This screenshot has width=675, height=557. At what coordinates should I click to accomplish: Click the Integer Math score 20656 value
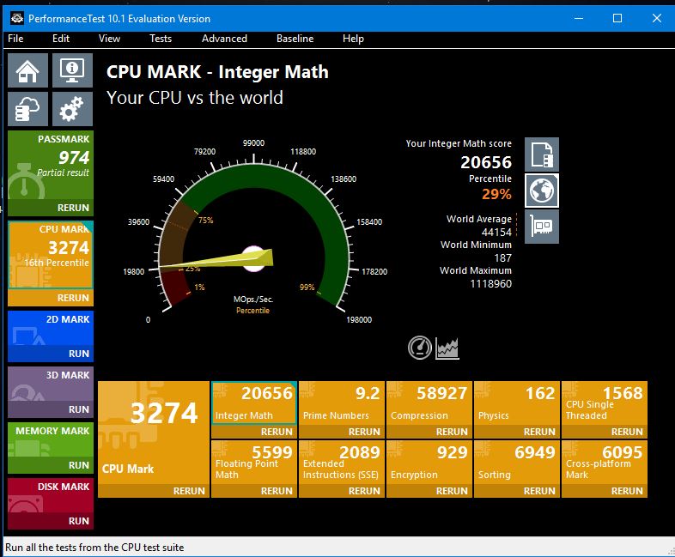tap(486, 162)
